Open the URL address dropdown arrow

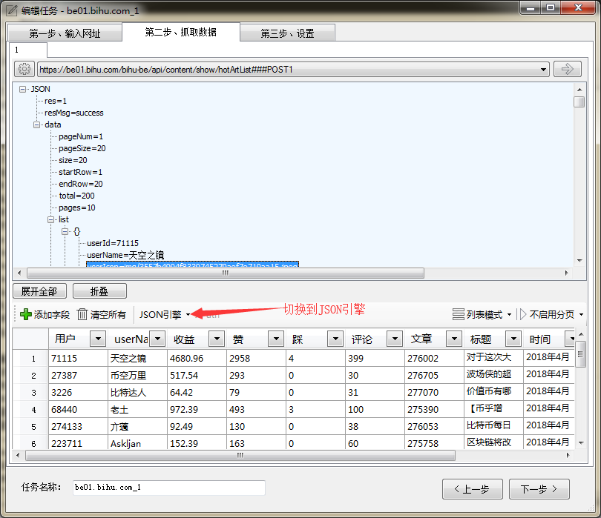point(544,70)
